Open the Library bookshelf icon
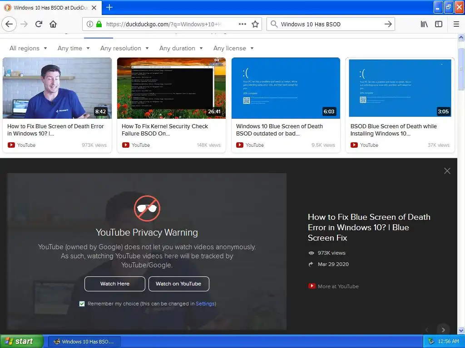Image resolution: width=465 pixels, height=348 pixels. (x=424, y=24)
